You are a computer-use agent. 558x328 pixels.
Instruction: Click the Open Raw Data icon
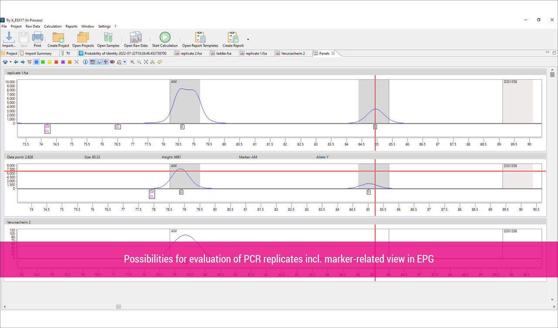pos(136,37)
